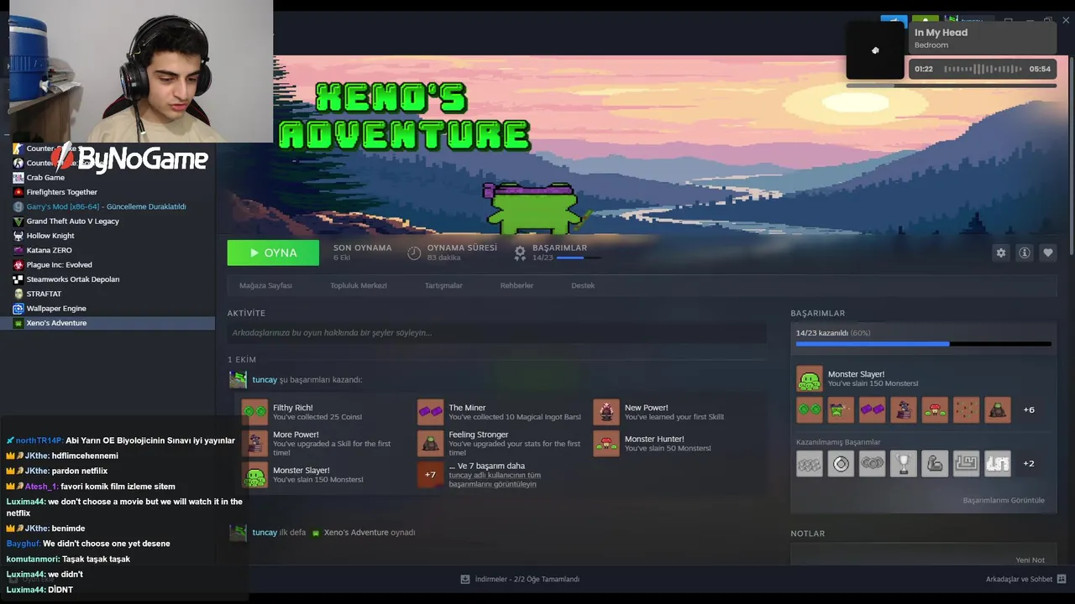The width and height of the screenshot is (1075, 604).
Task: Select Xeno's Adventure in the library list
Action: coord(107,323)
